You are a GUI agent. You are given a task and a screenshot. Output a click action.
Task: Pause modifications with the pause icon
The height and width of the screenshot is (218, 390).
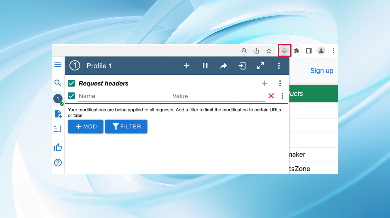click(205, 66)
